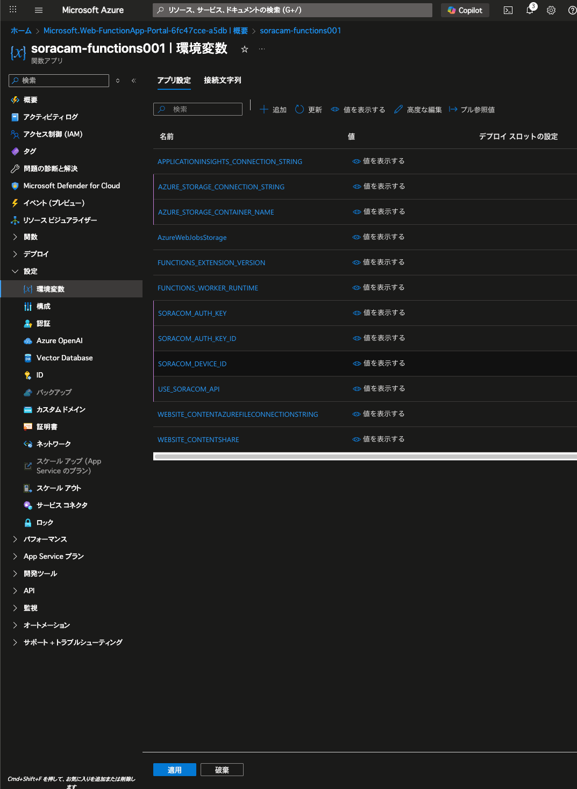
Task: Go to ホーム breadcrumb
Action: point(21,31)
